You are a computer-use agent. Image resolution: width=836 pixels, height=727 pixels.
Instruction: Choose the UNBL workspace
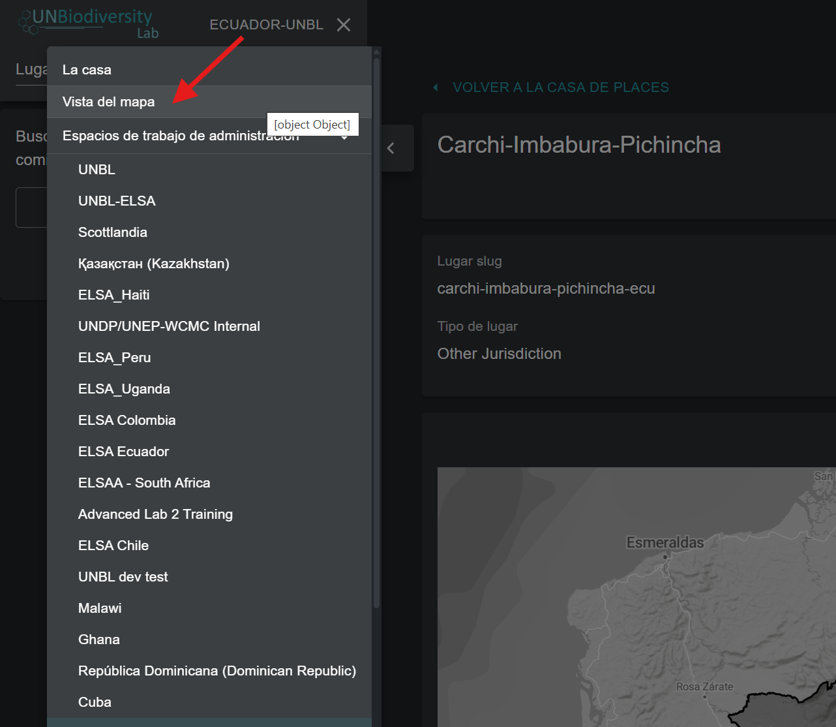coord(97,170)
